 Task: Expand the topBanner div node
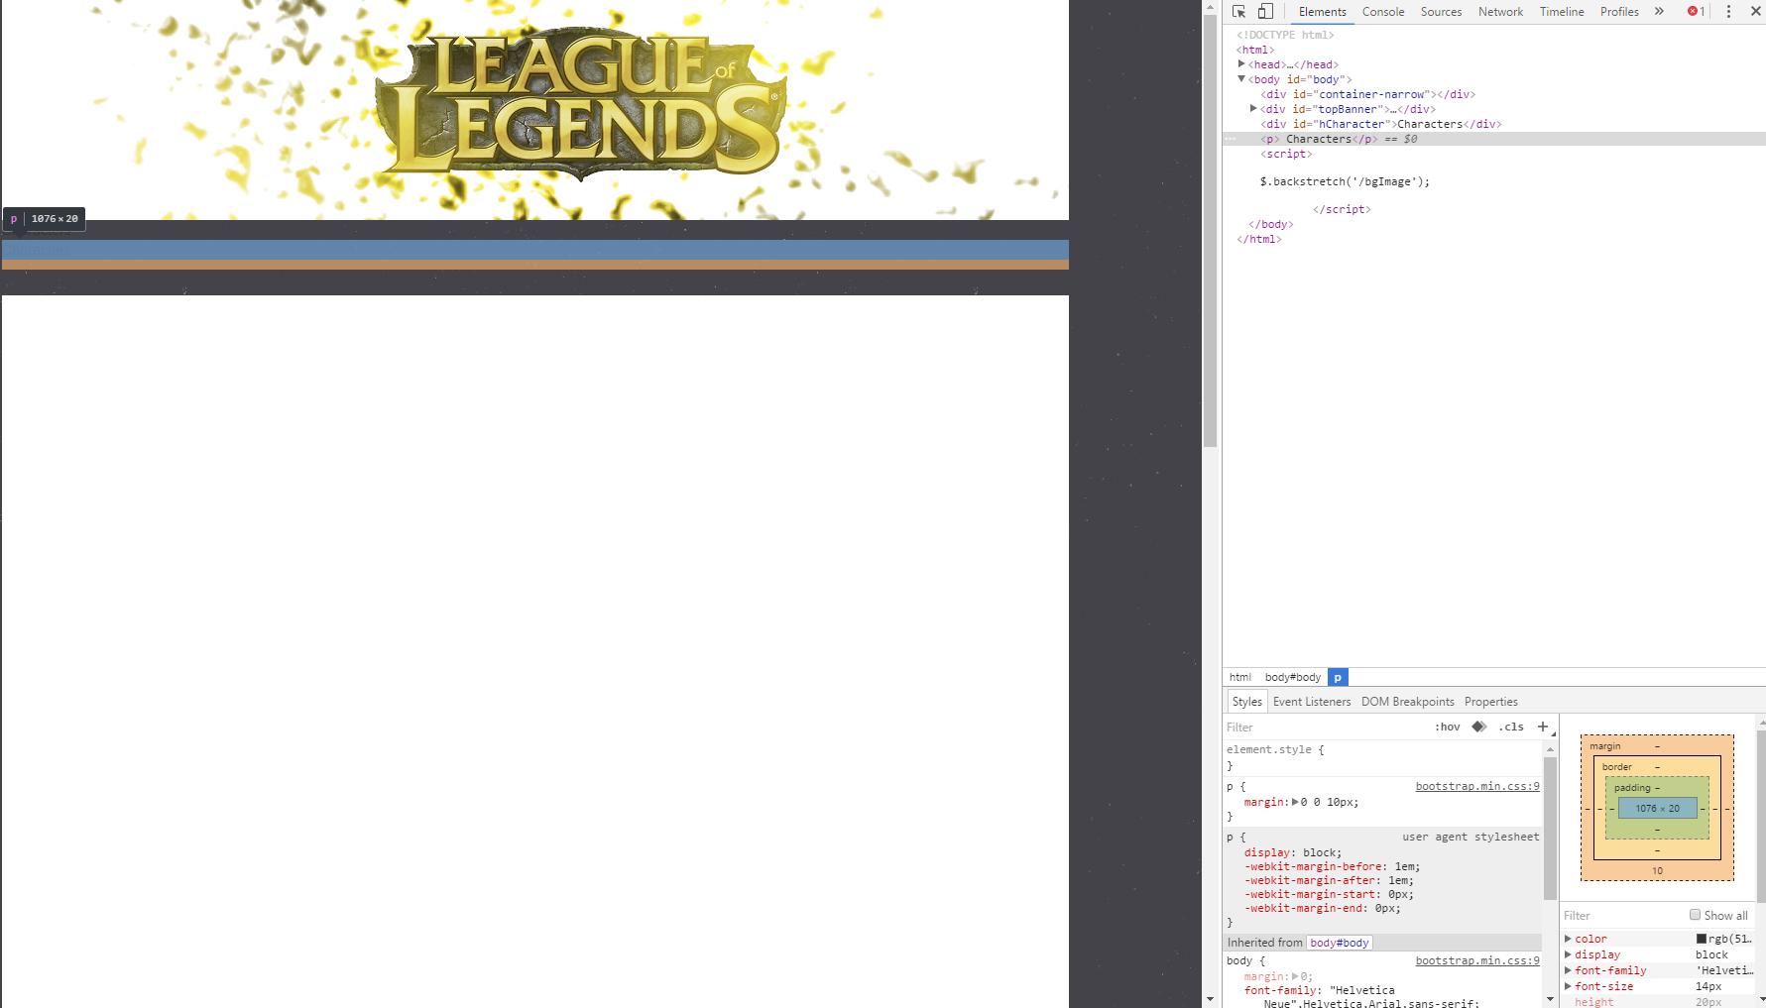point(1253,109)
